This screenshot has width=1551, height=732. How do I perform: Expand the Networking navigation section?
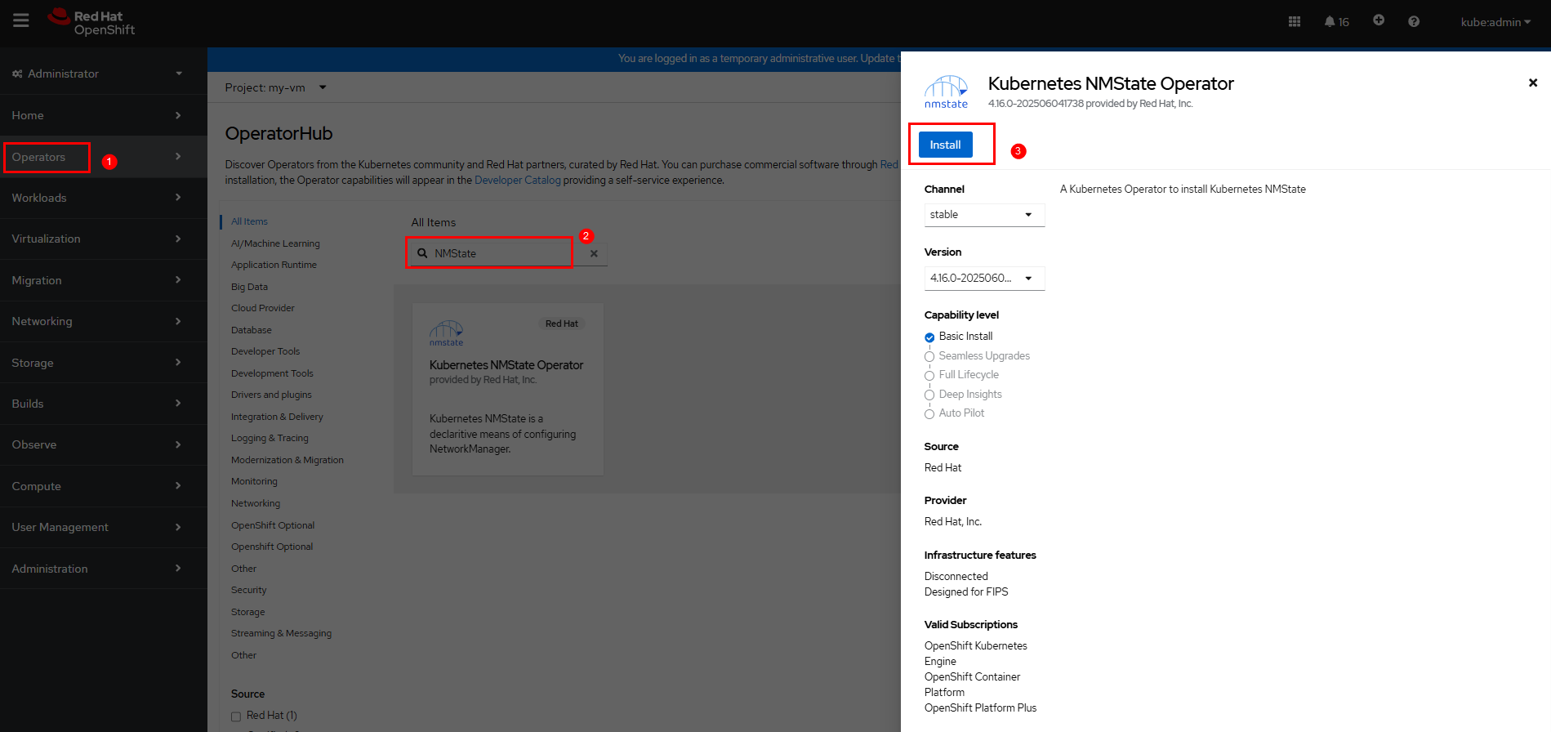[104, 321]
